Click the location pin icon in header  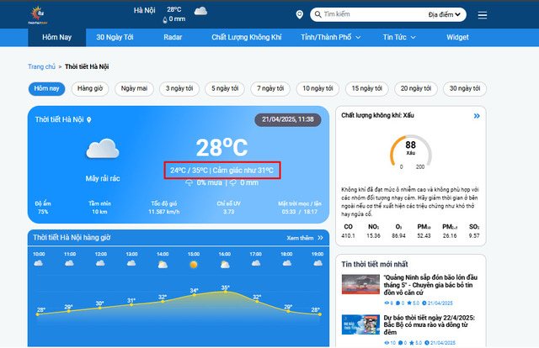coord(300,14)
